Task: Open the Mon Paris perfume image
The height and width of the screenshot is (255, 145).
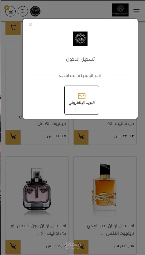Action: pyautogui.click(x=37, y=190)
